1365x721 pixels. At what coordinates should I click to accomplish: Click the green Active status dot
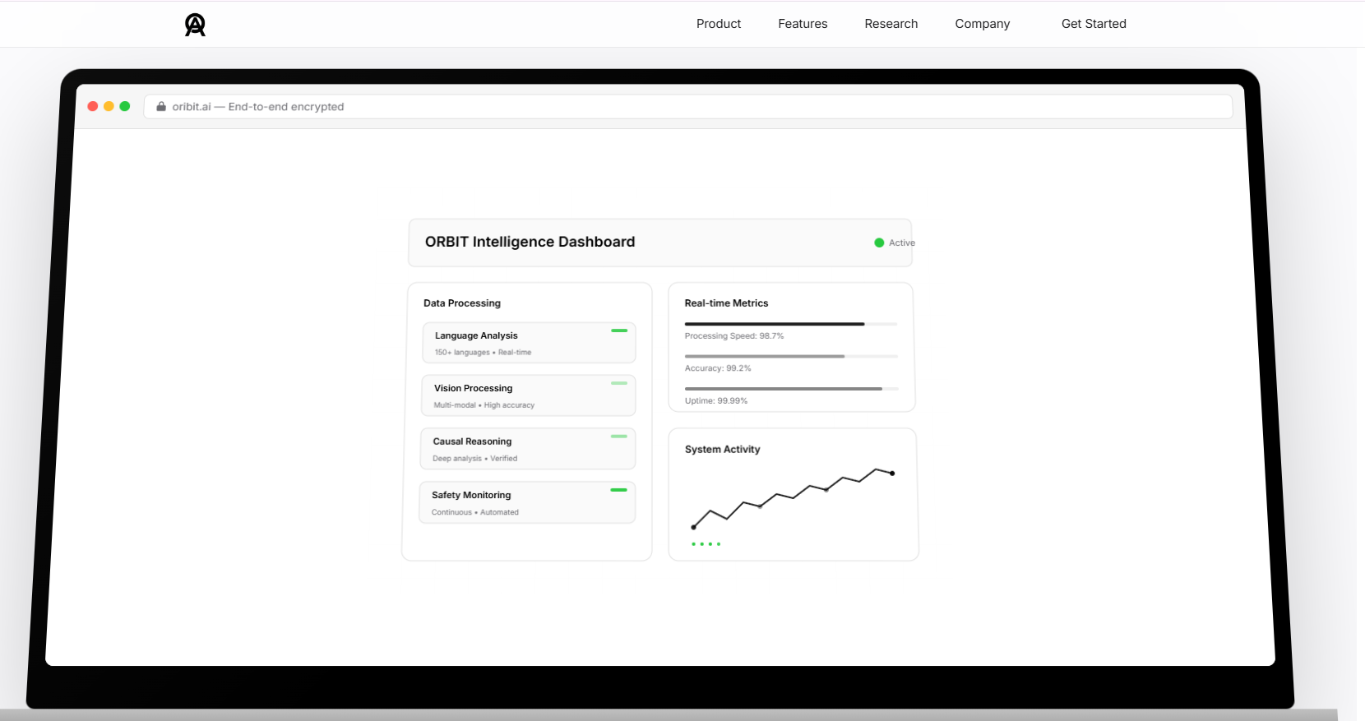879,243
